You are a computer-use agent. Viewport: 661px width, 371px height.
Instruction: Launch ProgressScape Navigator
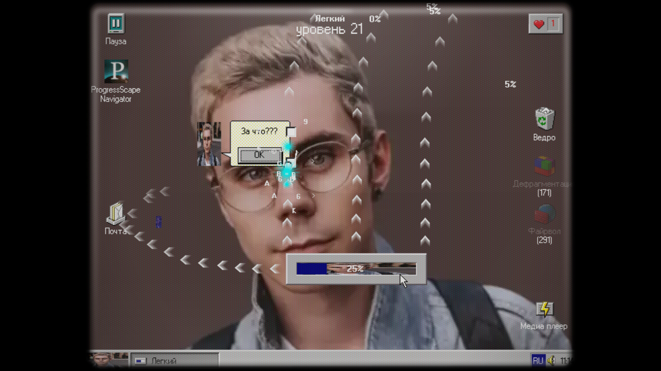116,71
